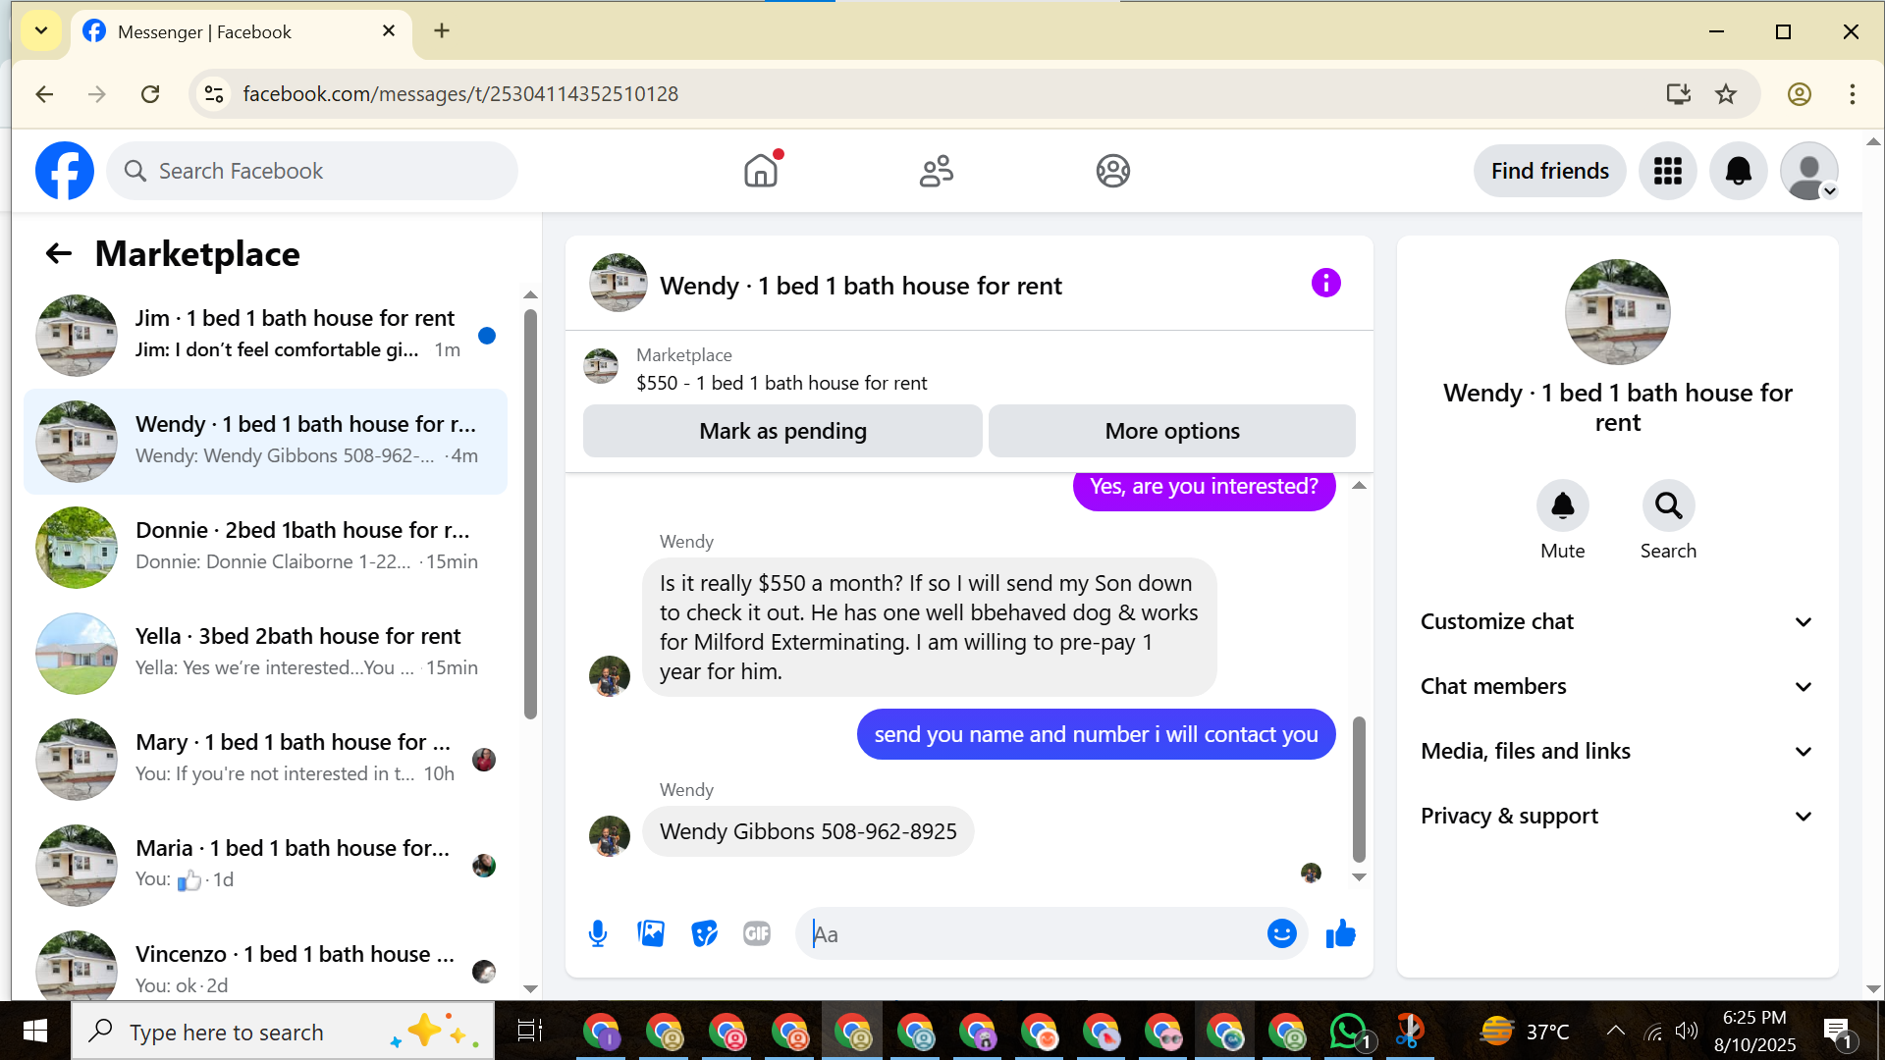Click Mark as pending button
Viewport: 1885px width, 1060px height.
(782, 431)
